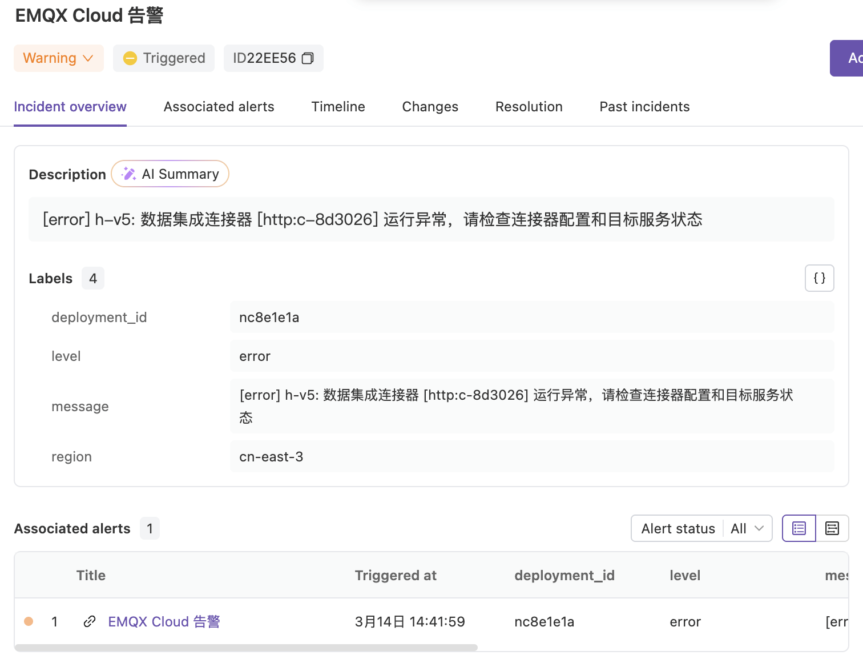Click the link icon beside EMQX Cloud alert
This screenshot has height=671, width=863.
coord(90,621)
